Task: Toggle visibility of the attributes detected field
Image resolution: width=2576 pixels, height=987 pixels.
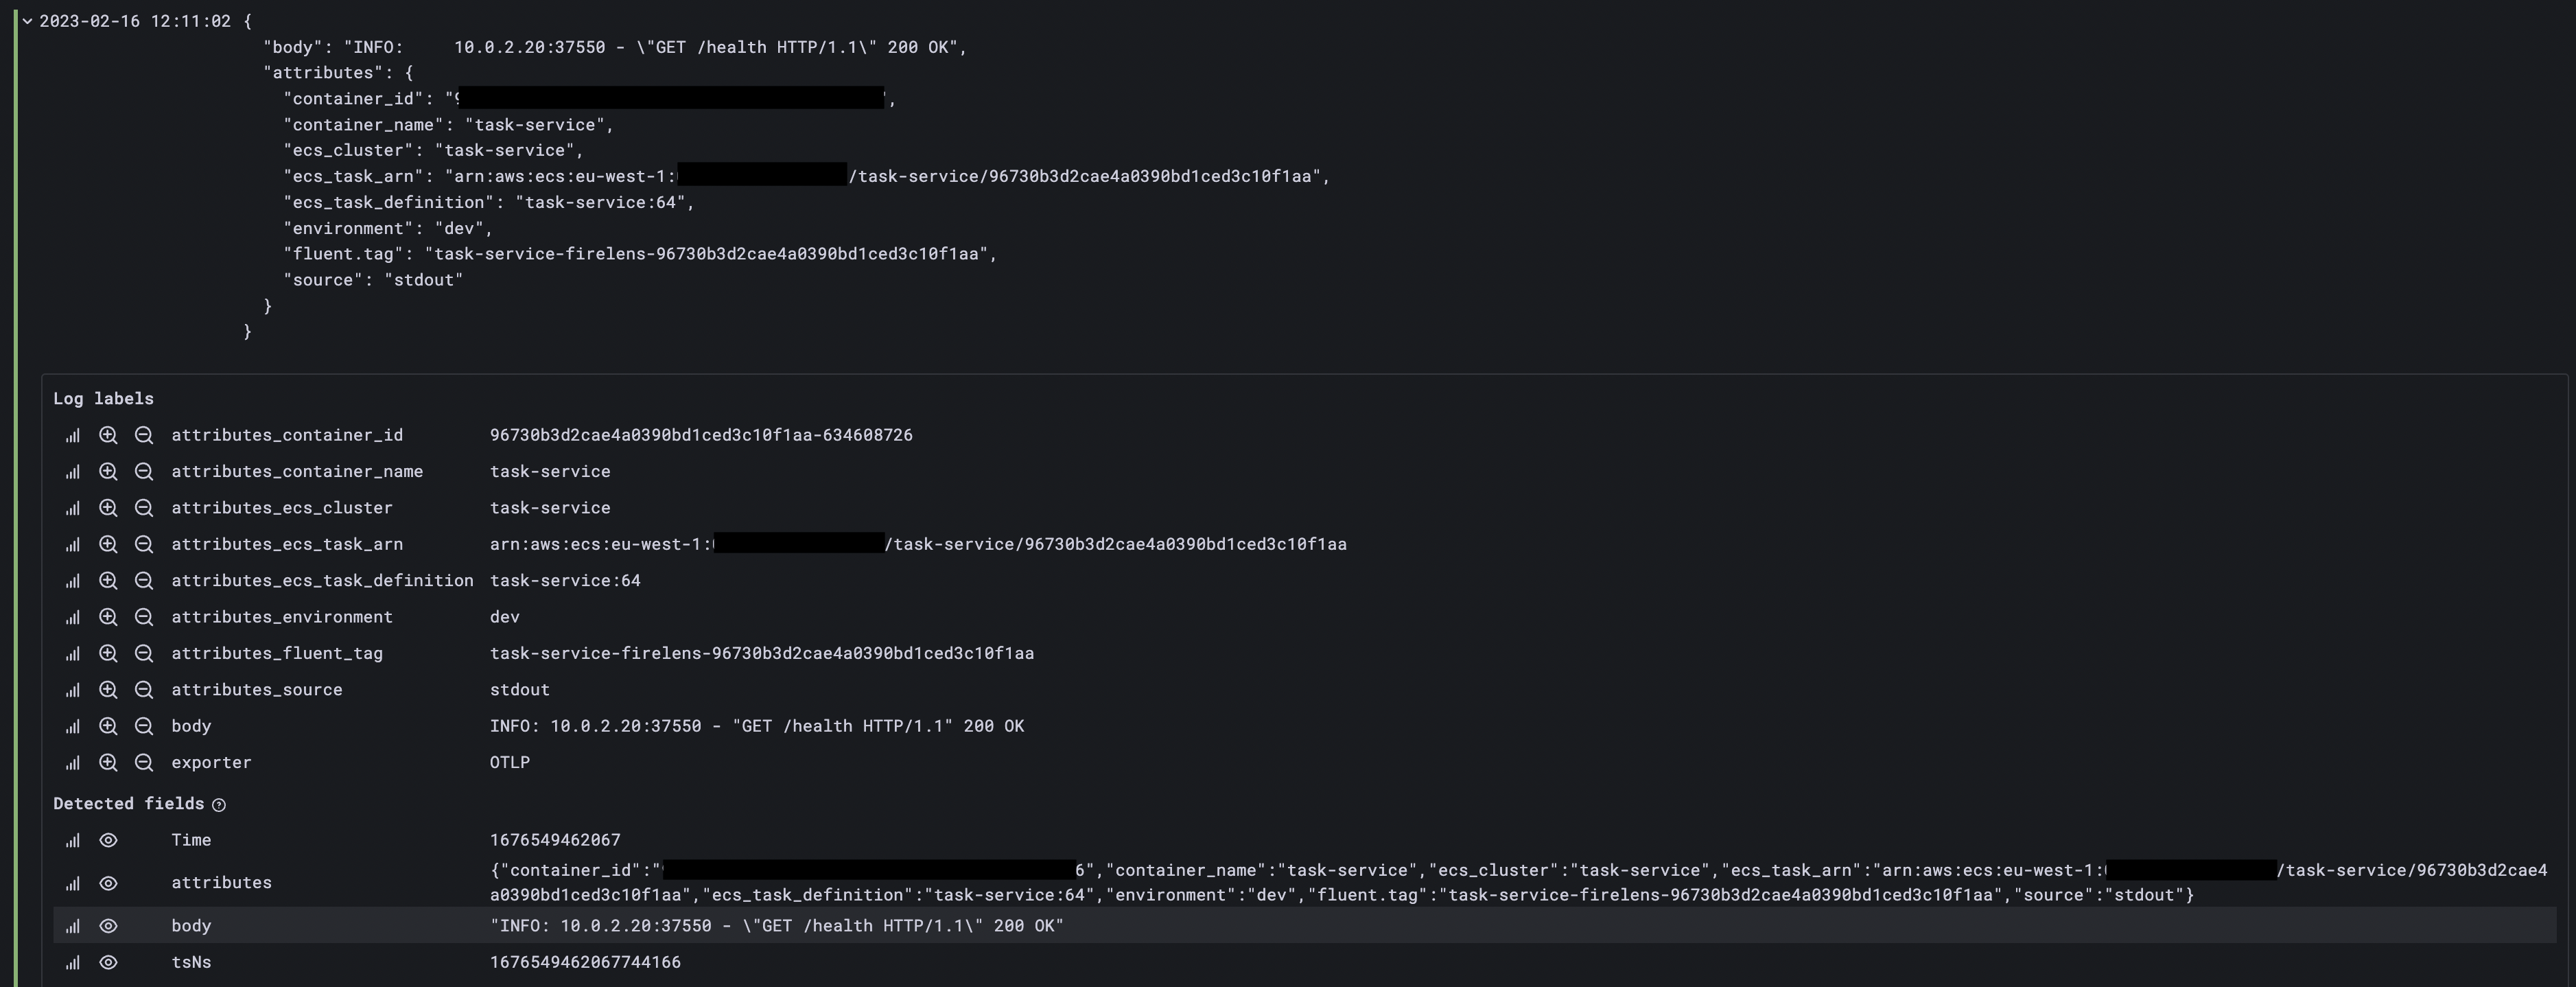Action: (109, 882)
